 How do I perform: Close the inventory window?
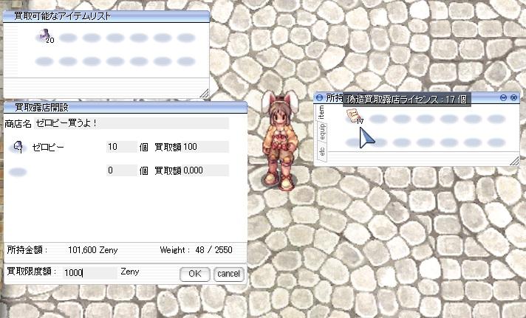click(513, 97)
